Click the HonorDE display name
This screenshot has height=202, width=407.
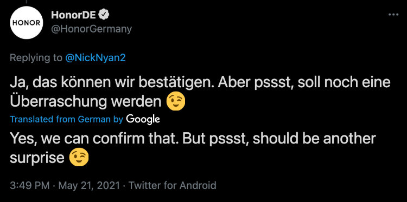click(x=74, y=16)
